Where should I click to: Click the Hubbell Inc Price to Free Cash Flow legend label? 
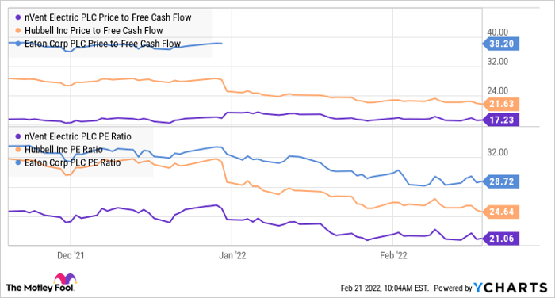(94, 30)
